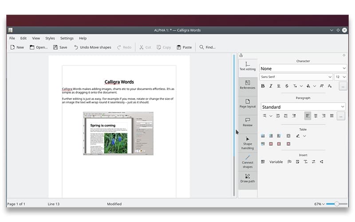This screenshot has height=222, width=355.
Task: Click the lock icon atop the docker
Action: 241,55
